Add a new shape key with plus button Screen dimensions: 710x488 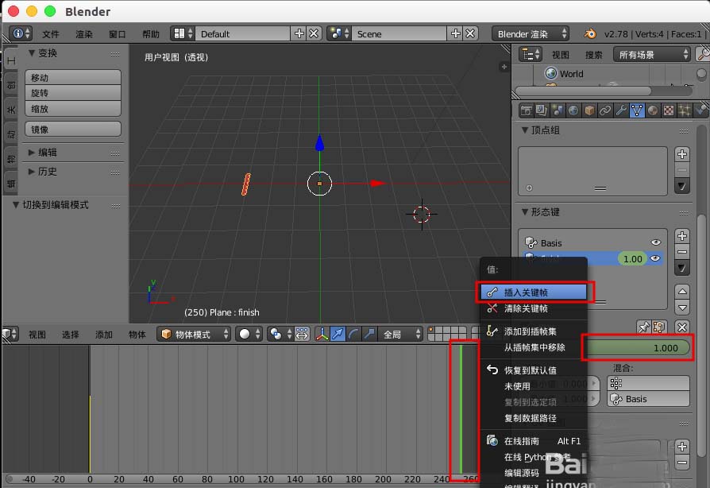[682, 236]
